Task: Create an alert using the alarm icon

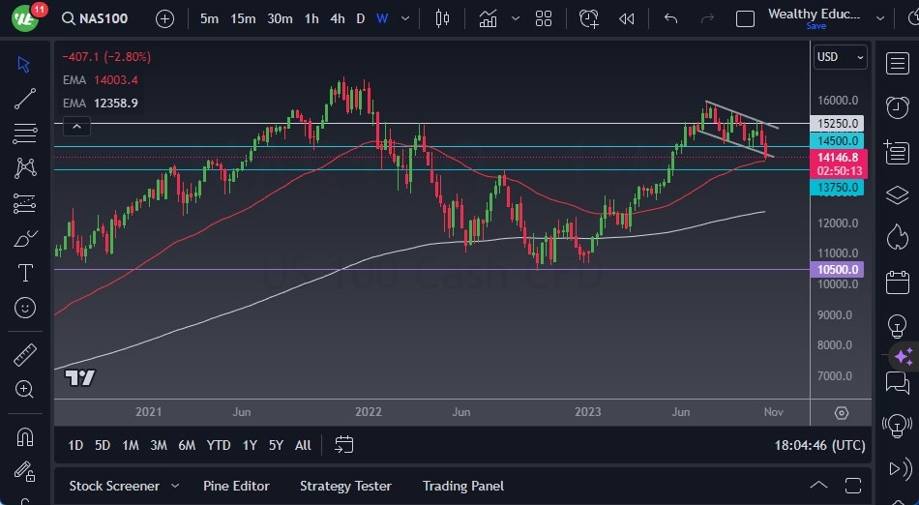Action: [588, 18]
